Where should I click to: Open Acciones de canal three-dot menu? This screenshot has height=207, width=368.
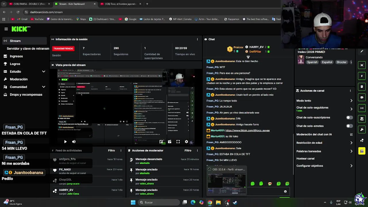tap(350, 91)
